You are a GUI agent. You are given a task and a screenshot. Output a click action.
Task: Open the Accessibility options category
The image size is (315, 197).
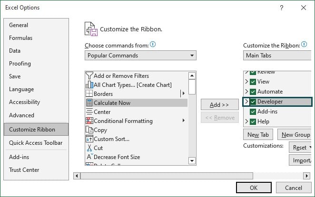36,102
